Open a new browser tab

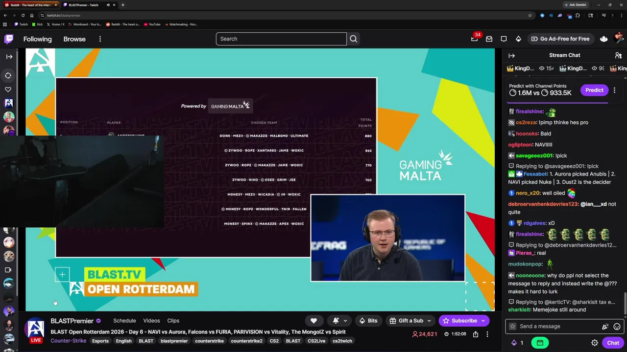tap(122, 5)
